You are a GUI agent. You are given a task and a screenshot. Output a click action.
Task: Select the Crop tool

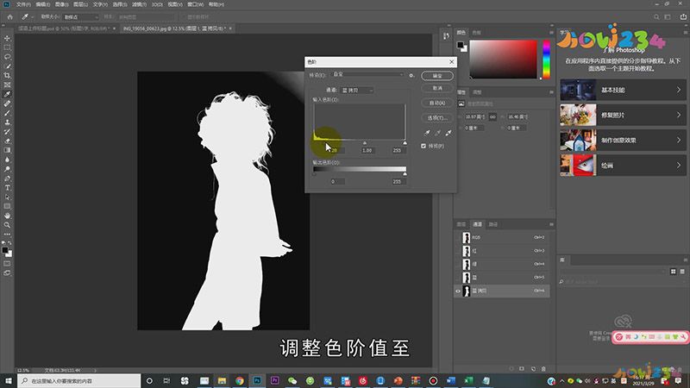[7, 76]
